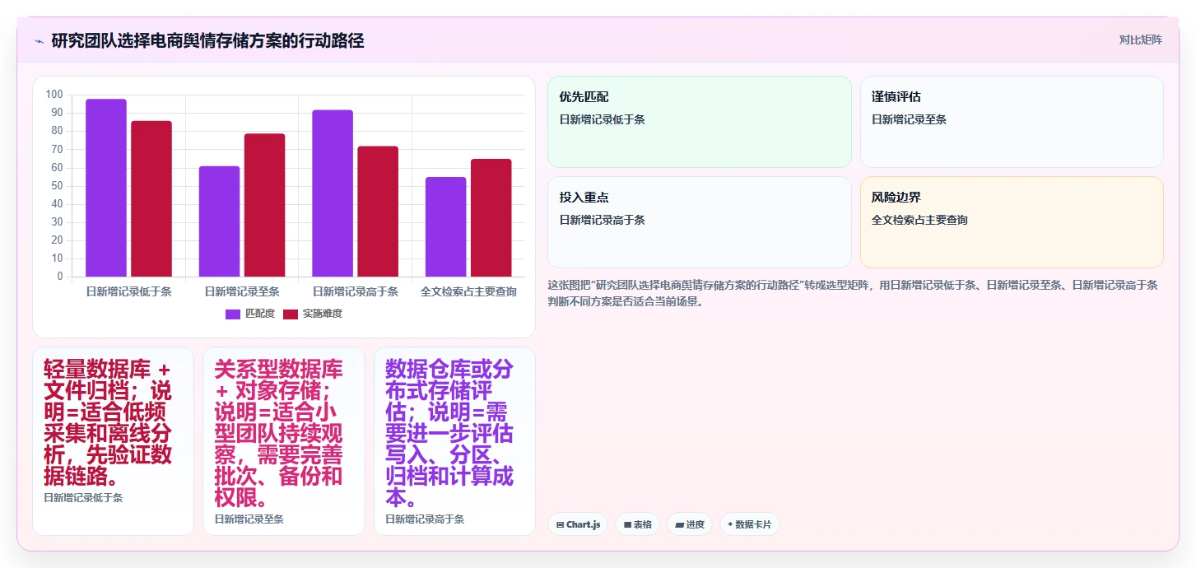The height and width of the screenshot is (568, 1196).
Task: Click the red 实施难度 bar for 全文检索占主要查询
Action: pos(491,217)
